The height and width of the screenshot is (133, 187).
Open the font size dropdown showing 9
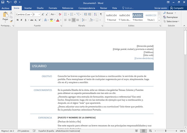click(x=39, y=14)
